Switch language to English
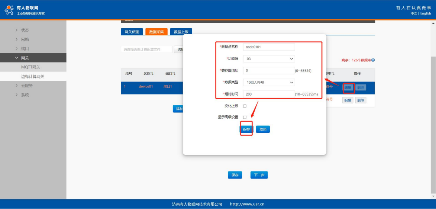Viewport: 436px width, 209px height. click(426, 14)
